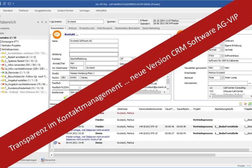Click the new note page icon above the history grid
Image resolution: width=252 pixels, height=168 pixels.
click(240, 104)
